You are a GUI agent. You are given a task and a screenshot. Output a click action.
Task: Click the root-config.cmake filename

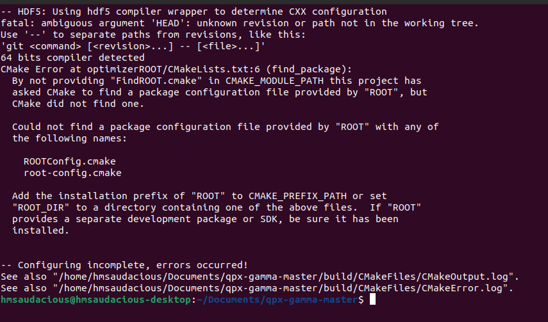[x=72, y=173]
